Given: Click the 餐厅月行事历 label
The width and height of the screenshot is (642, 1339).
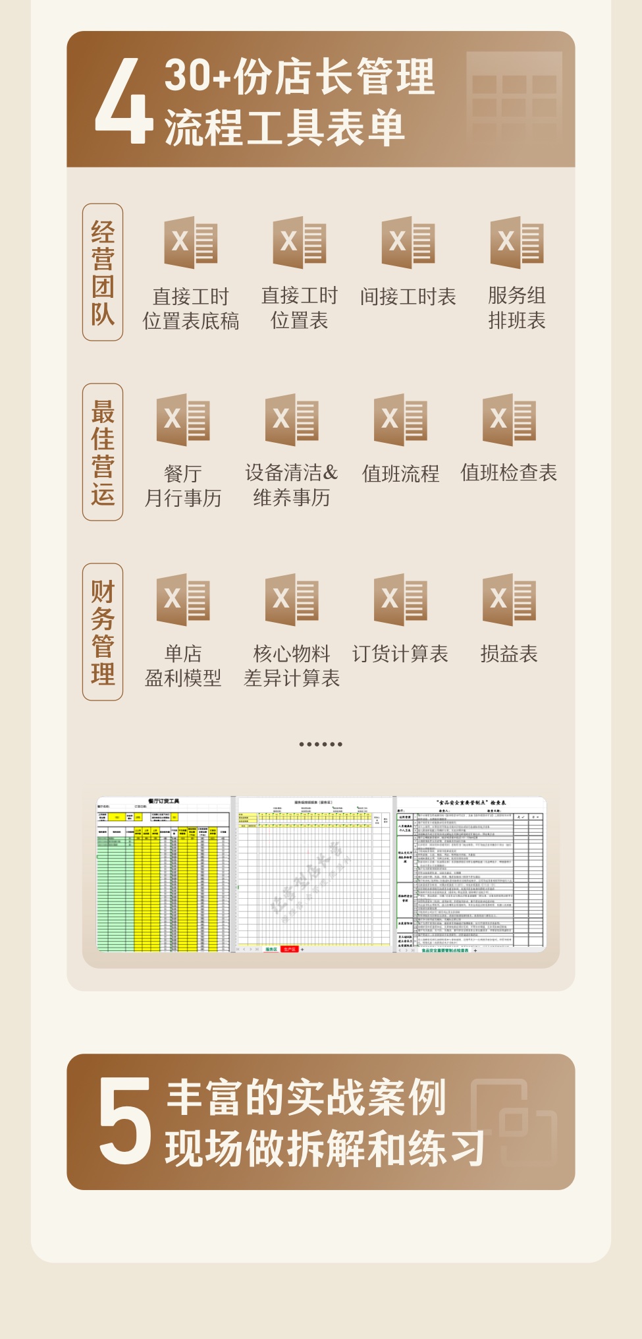Looking at the screenshot, I should (183, 486).
